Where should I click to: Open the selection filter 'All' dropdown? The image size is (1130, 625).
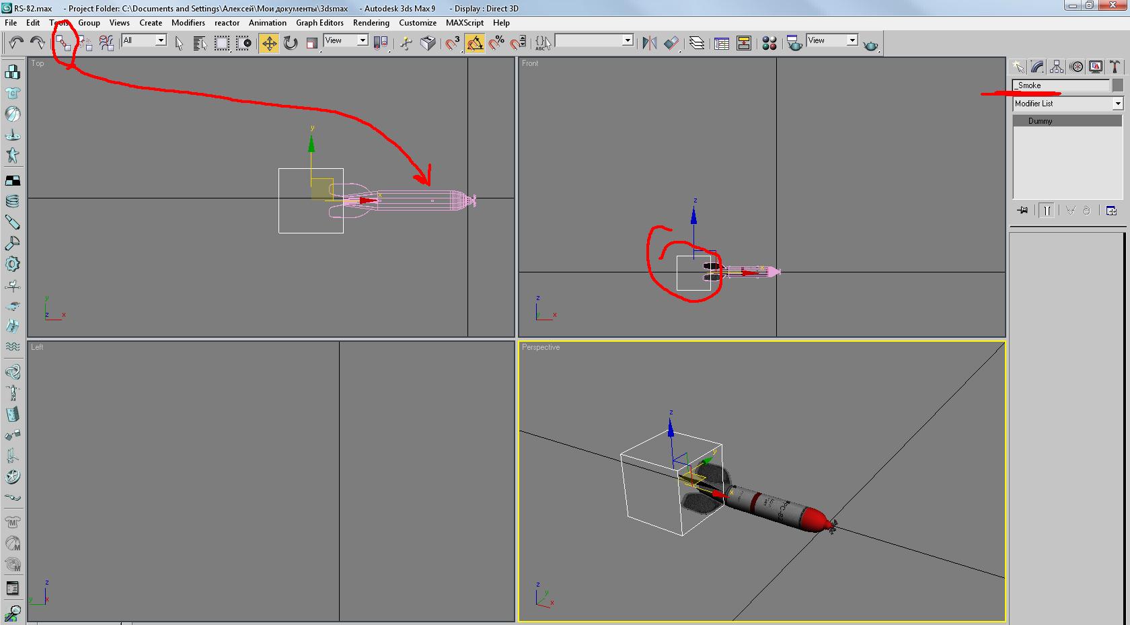click(x=144, y=40)
